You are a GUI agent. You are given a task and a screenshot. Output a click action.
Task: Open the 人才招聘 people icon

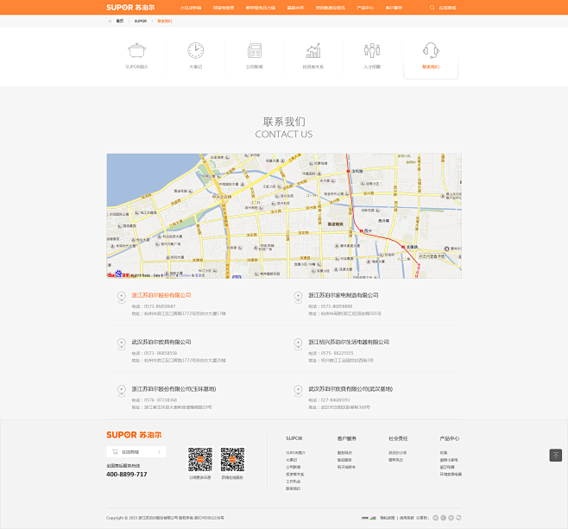372,50
